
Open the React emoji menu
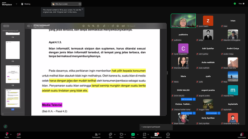(121, 135)
